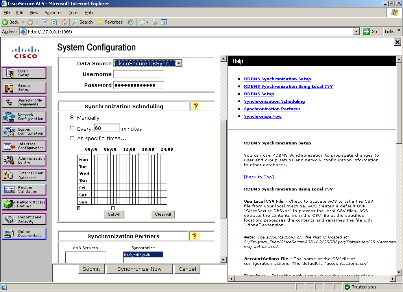Select the Every N minutes option
The height and width of the screenshot is (292, 403).
[x=72, y=128]
